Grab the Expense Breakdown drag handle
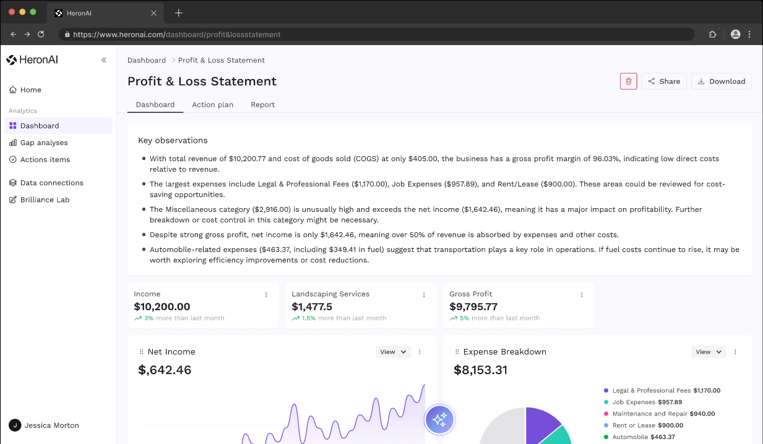Image resolution: width=763 pixels, height=444 pixels. 457,352
